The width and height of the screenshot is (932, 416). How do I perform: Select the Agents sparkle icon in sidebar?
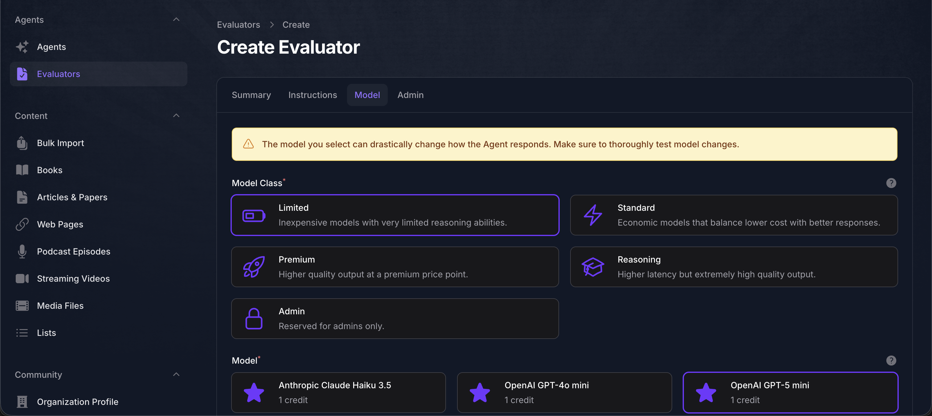pos(22,47)
